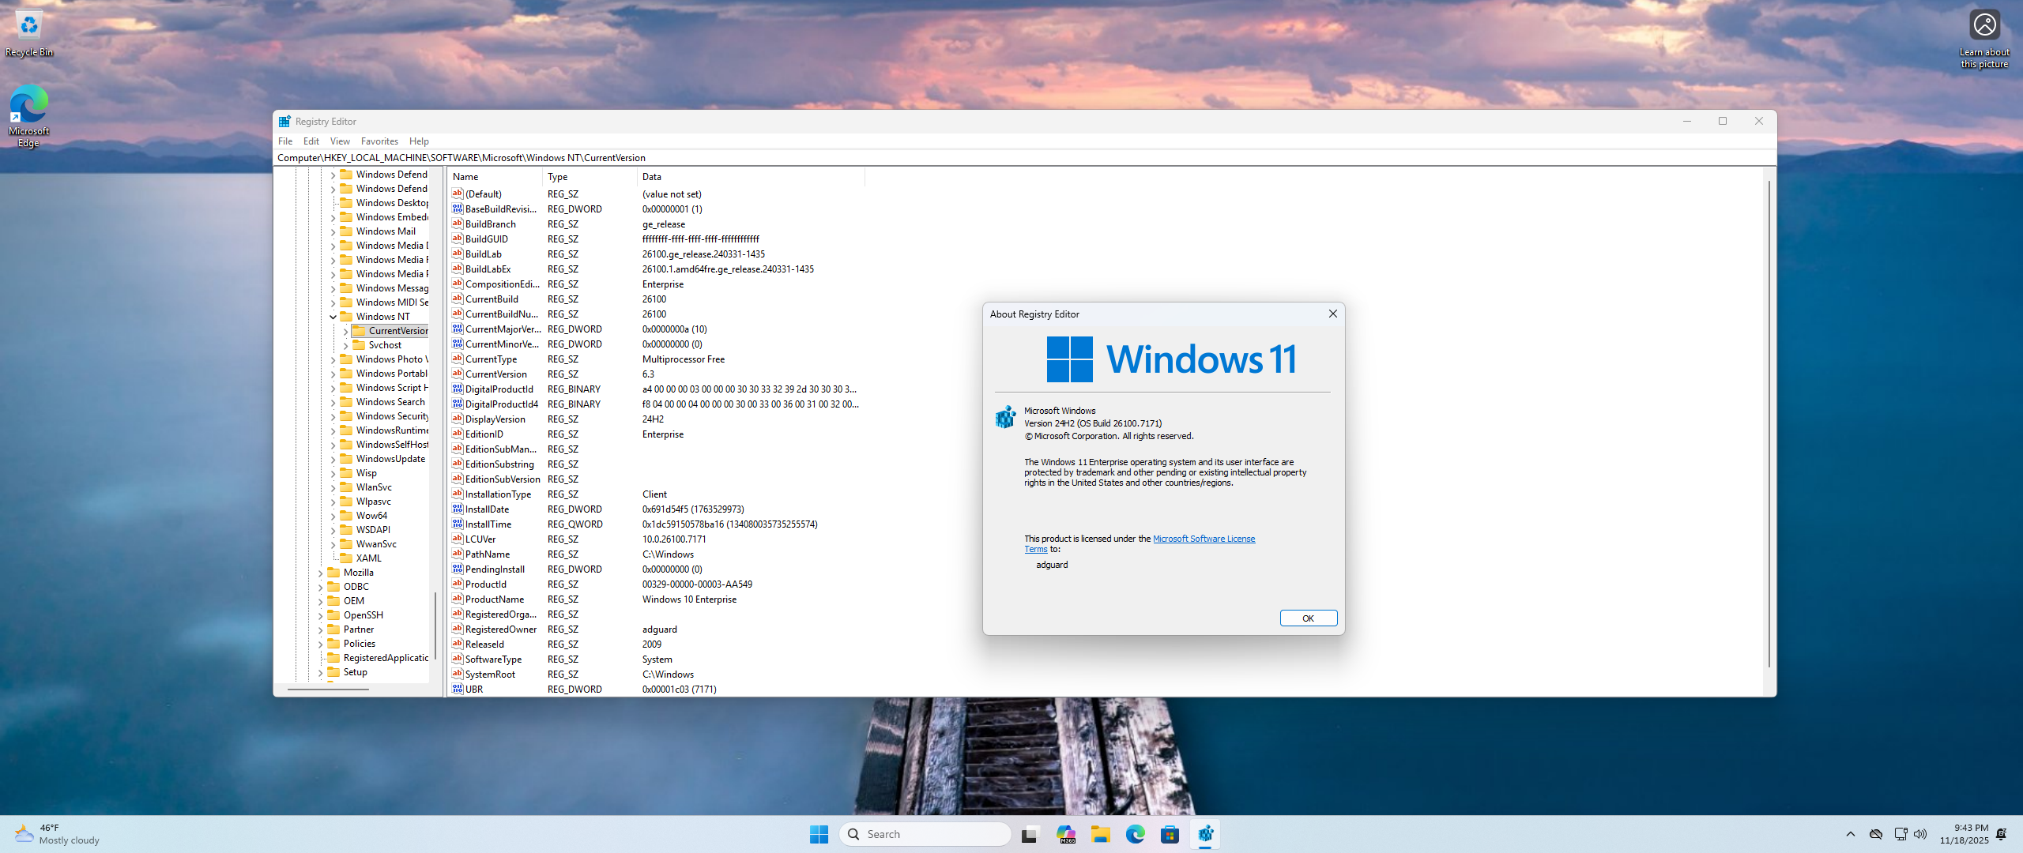Click the volume icon in the system tray
2023x853 pixels.
1920,834
